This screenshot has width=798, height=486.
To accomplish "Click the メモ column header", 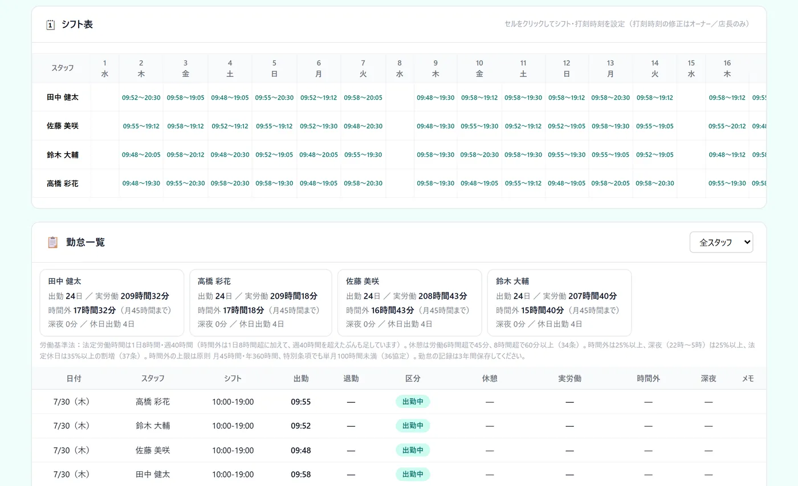I will coord(748,378).
